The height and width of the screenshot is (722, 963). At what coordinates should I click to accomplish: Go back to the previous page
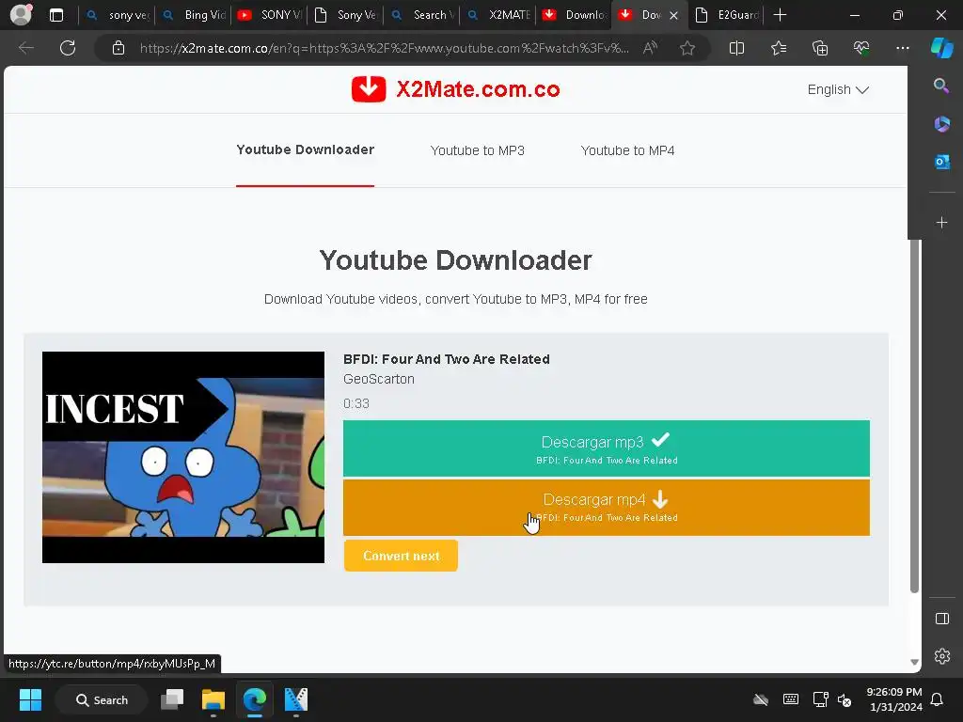(x=25, y=48)
